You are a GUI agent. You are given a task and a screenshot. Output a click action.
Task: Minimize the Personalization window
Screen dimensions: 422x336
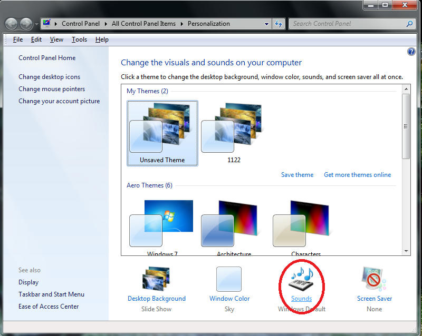click(x=371, y=5)
